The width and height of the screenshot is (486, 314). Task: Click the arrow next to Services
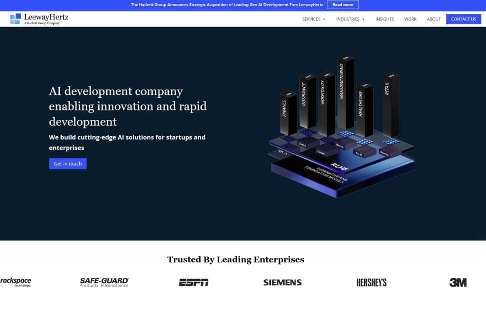(324, 19)
